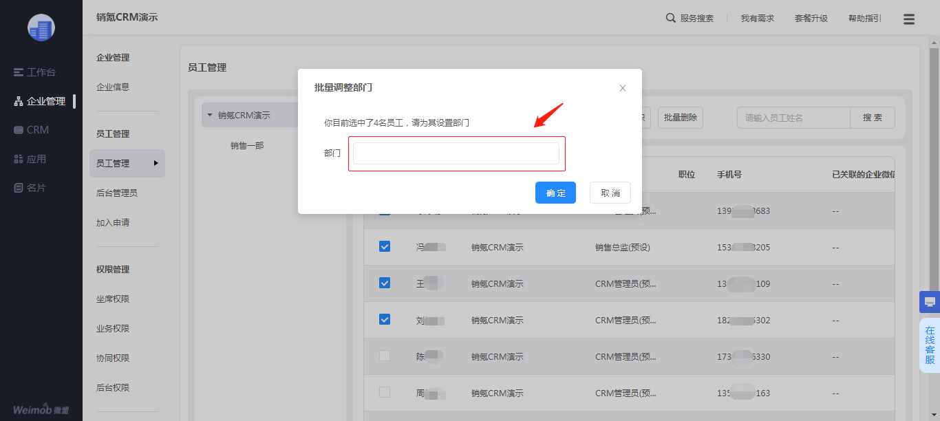Click the 批量删除 batch delete button

click(x=681, y=118)
